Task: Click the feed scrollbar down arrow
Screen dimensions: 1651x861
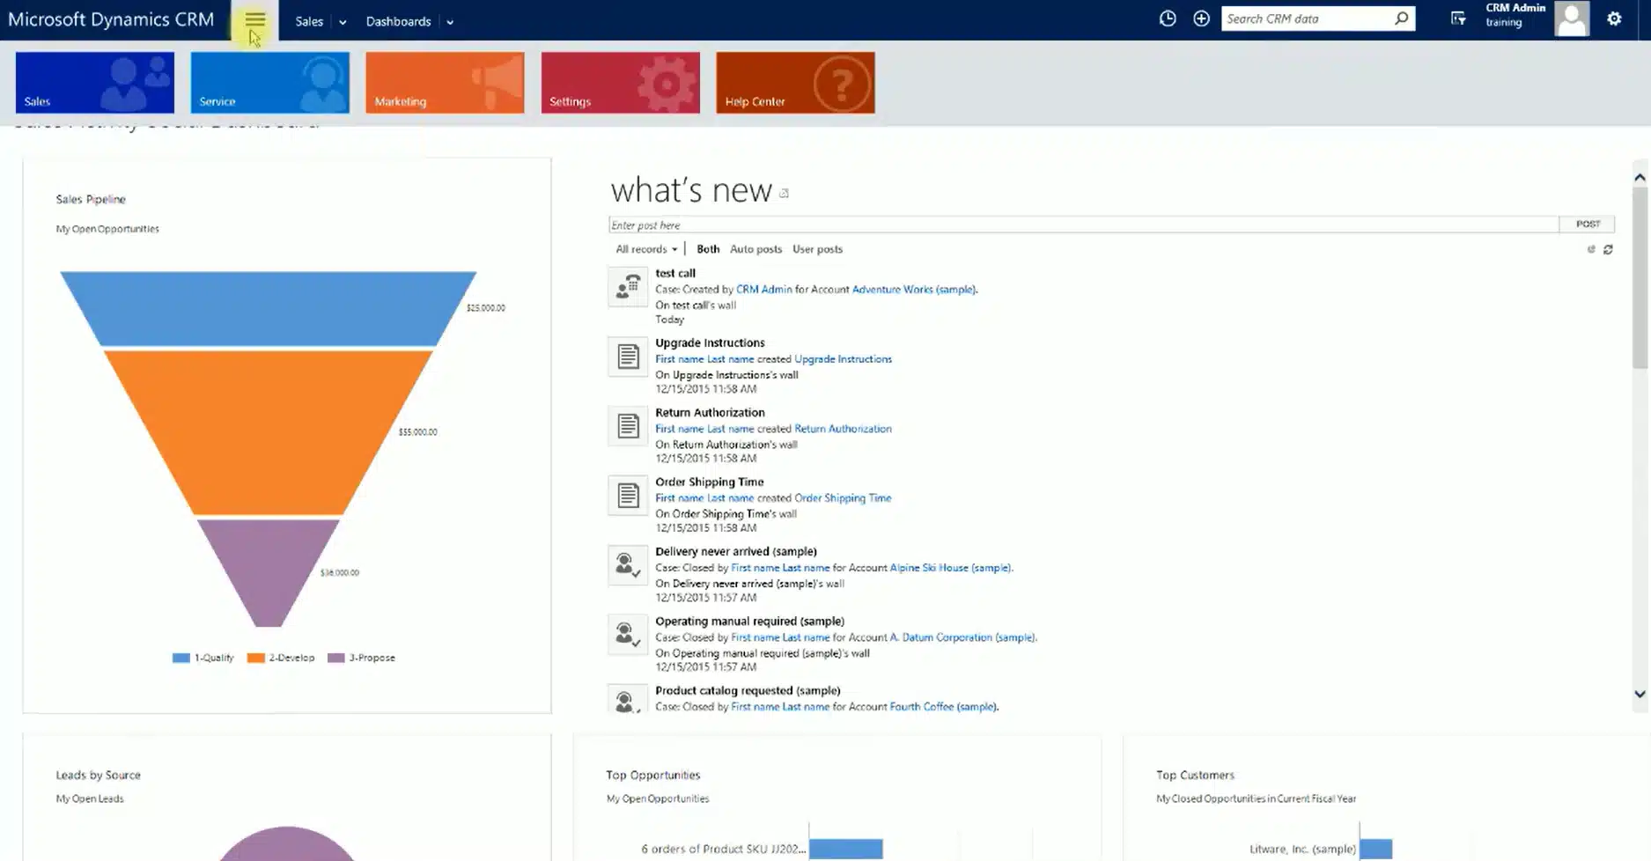Action: pos(1640,695)
